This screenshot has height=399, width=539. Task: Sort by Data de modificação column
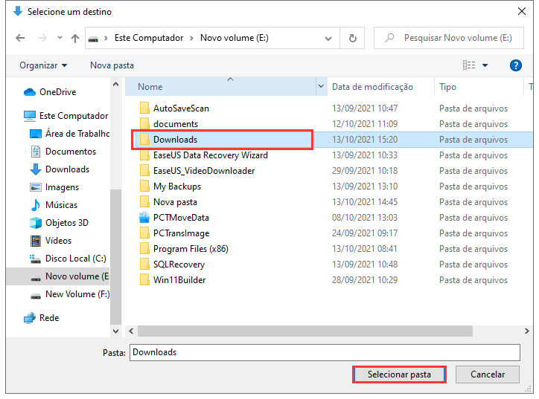click(372, 87)
